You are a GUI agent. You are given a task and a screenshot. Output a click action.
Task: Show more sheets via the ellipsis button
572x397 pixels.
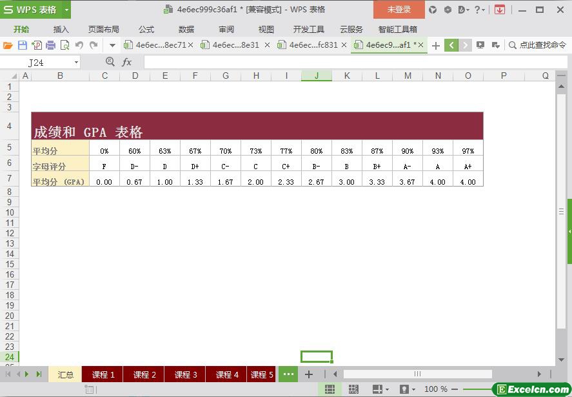tap(288, 374)
